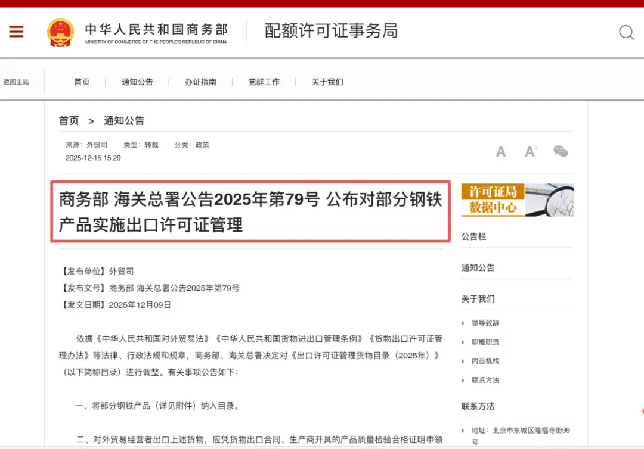Viewport: 644px width, 449px height.
Task: Open the 许可证局数据中心 banner
Action: point(518,200)
